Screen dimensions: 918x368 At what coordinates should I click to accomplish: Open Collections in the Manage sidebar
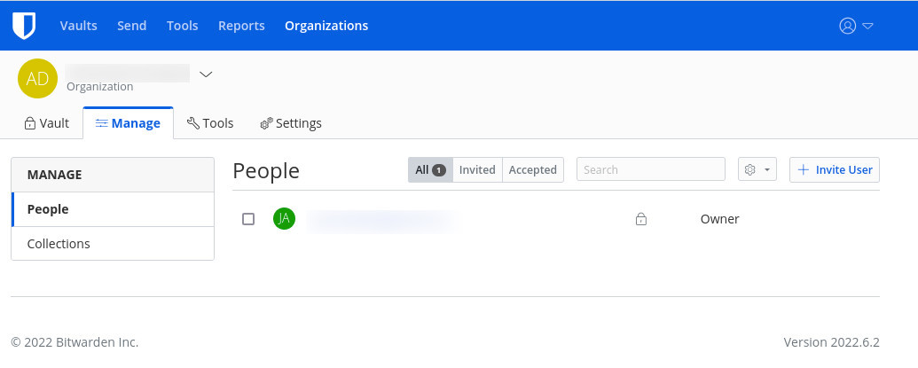(59, 244)
